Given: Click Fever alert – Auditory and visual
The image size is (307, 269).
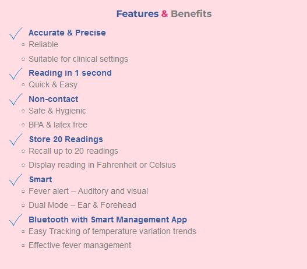Looking at the screenshot, I should 89,191.
